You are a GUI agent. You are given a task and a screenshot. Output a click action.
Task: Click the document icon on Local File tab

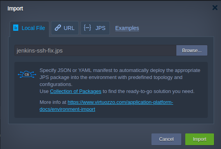(16, 28)
